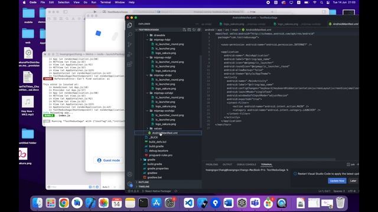Open the Extensions view
378x212 pixels.
[x=130, y=64]
